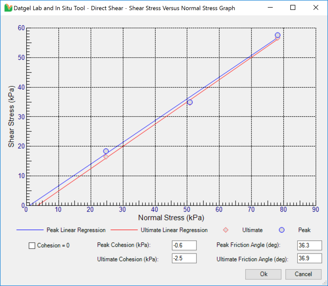328x286 pixels.
Task: Select the Peak circle legend marker
Action: point(281,230)
